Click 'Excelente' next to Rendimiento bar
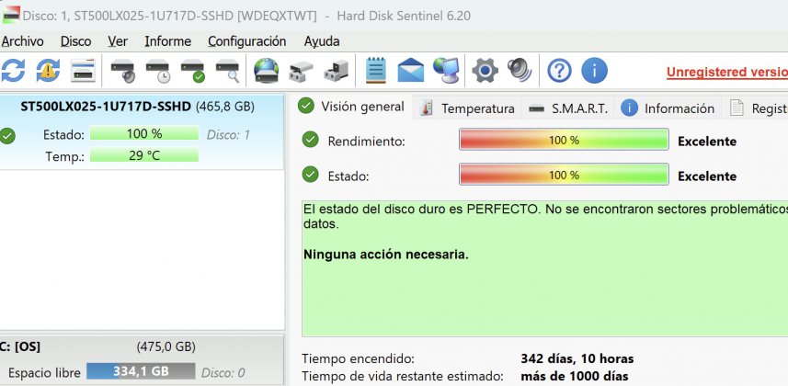Viewport: 788px width, 386px height. pyautogui.click(x=707, y=142)
